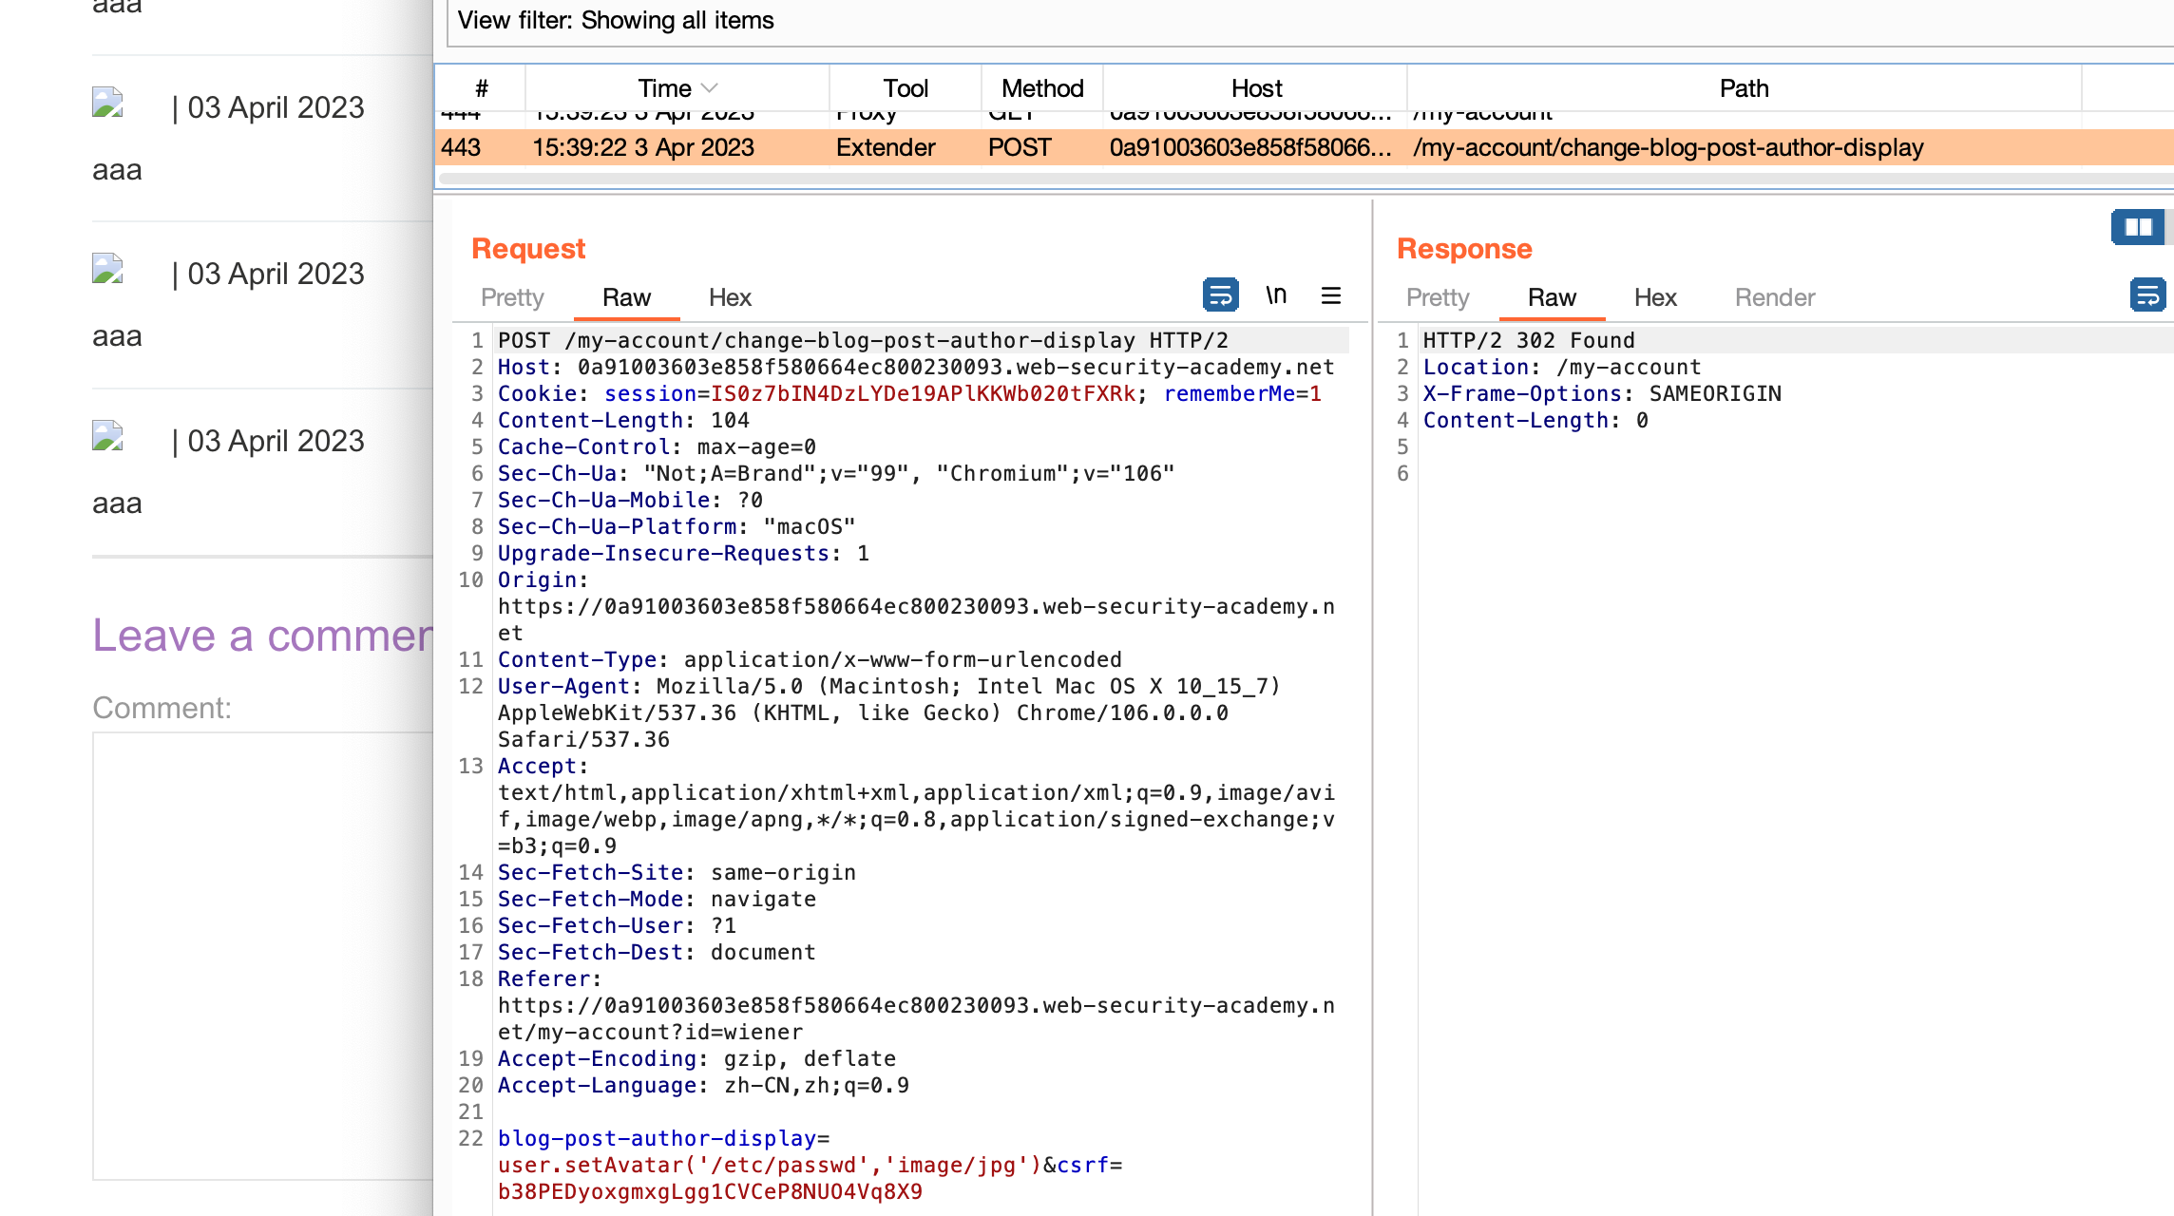2174x1216 pixels.
Task: Toggle the \n non-printable characters button
Action: pyautogui.click(x=1276, y=295)
